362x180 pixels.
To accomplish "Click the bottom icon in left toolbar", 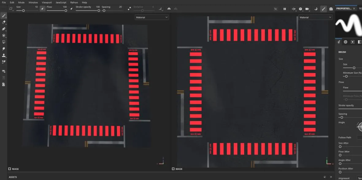I will 3,84.
